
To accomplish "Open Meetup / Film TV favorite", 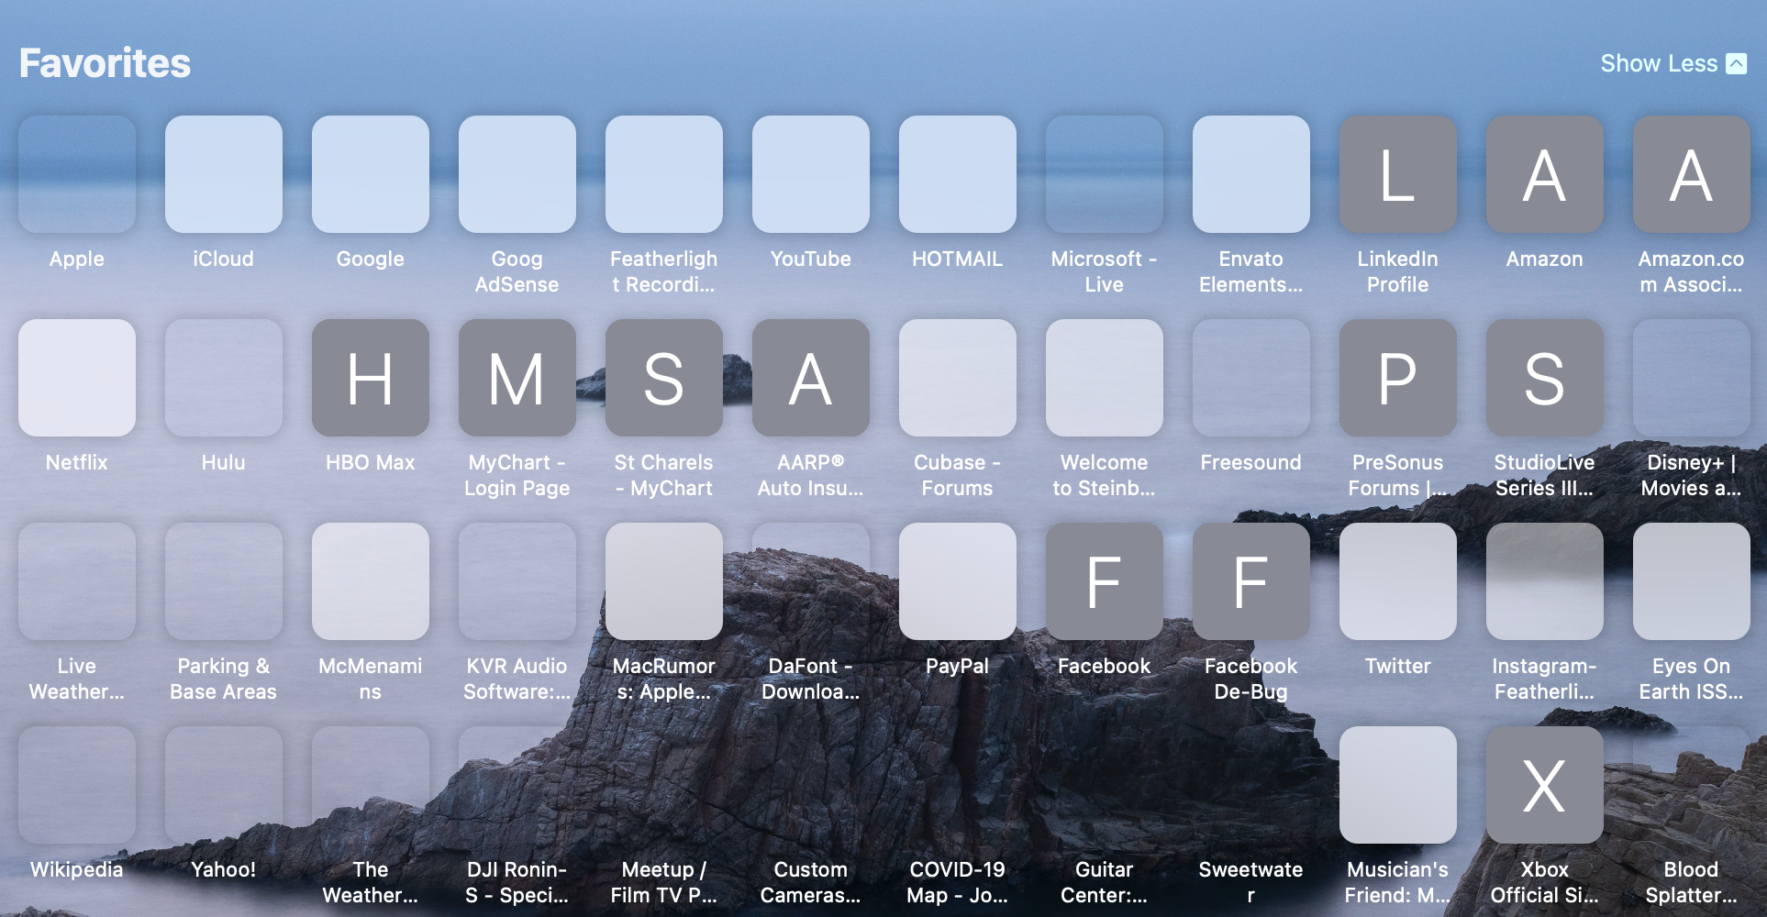I will coord(664,785).
